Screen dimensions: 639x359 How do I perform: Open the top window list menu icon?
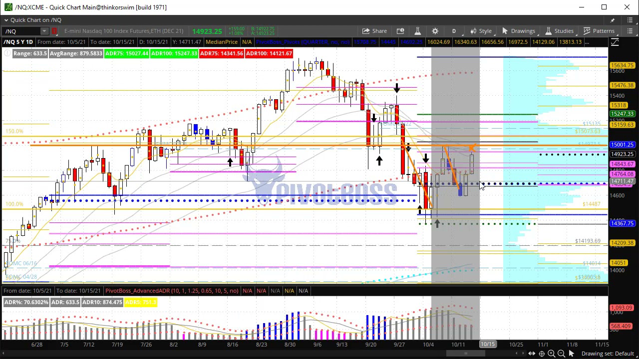(630, 20)
